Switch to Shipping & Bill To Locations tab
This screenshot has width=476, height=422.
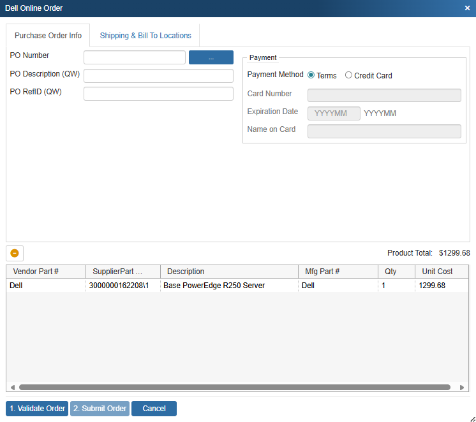pyautogui.click(x=145, y=36)
